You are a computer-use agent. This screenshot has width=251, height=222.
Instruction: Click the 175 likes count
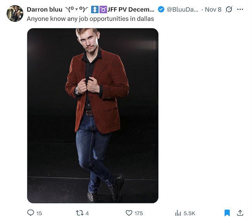139,213
